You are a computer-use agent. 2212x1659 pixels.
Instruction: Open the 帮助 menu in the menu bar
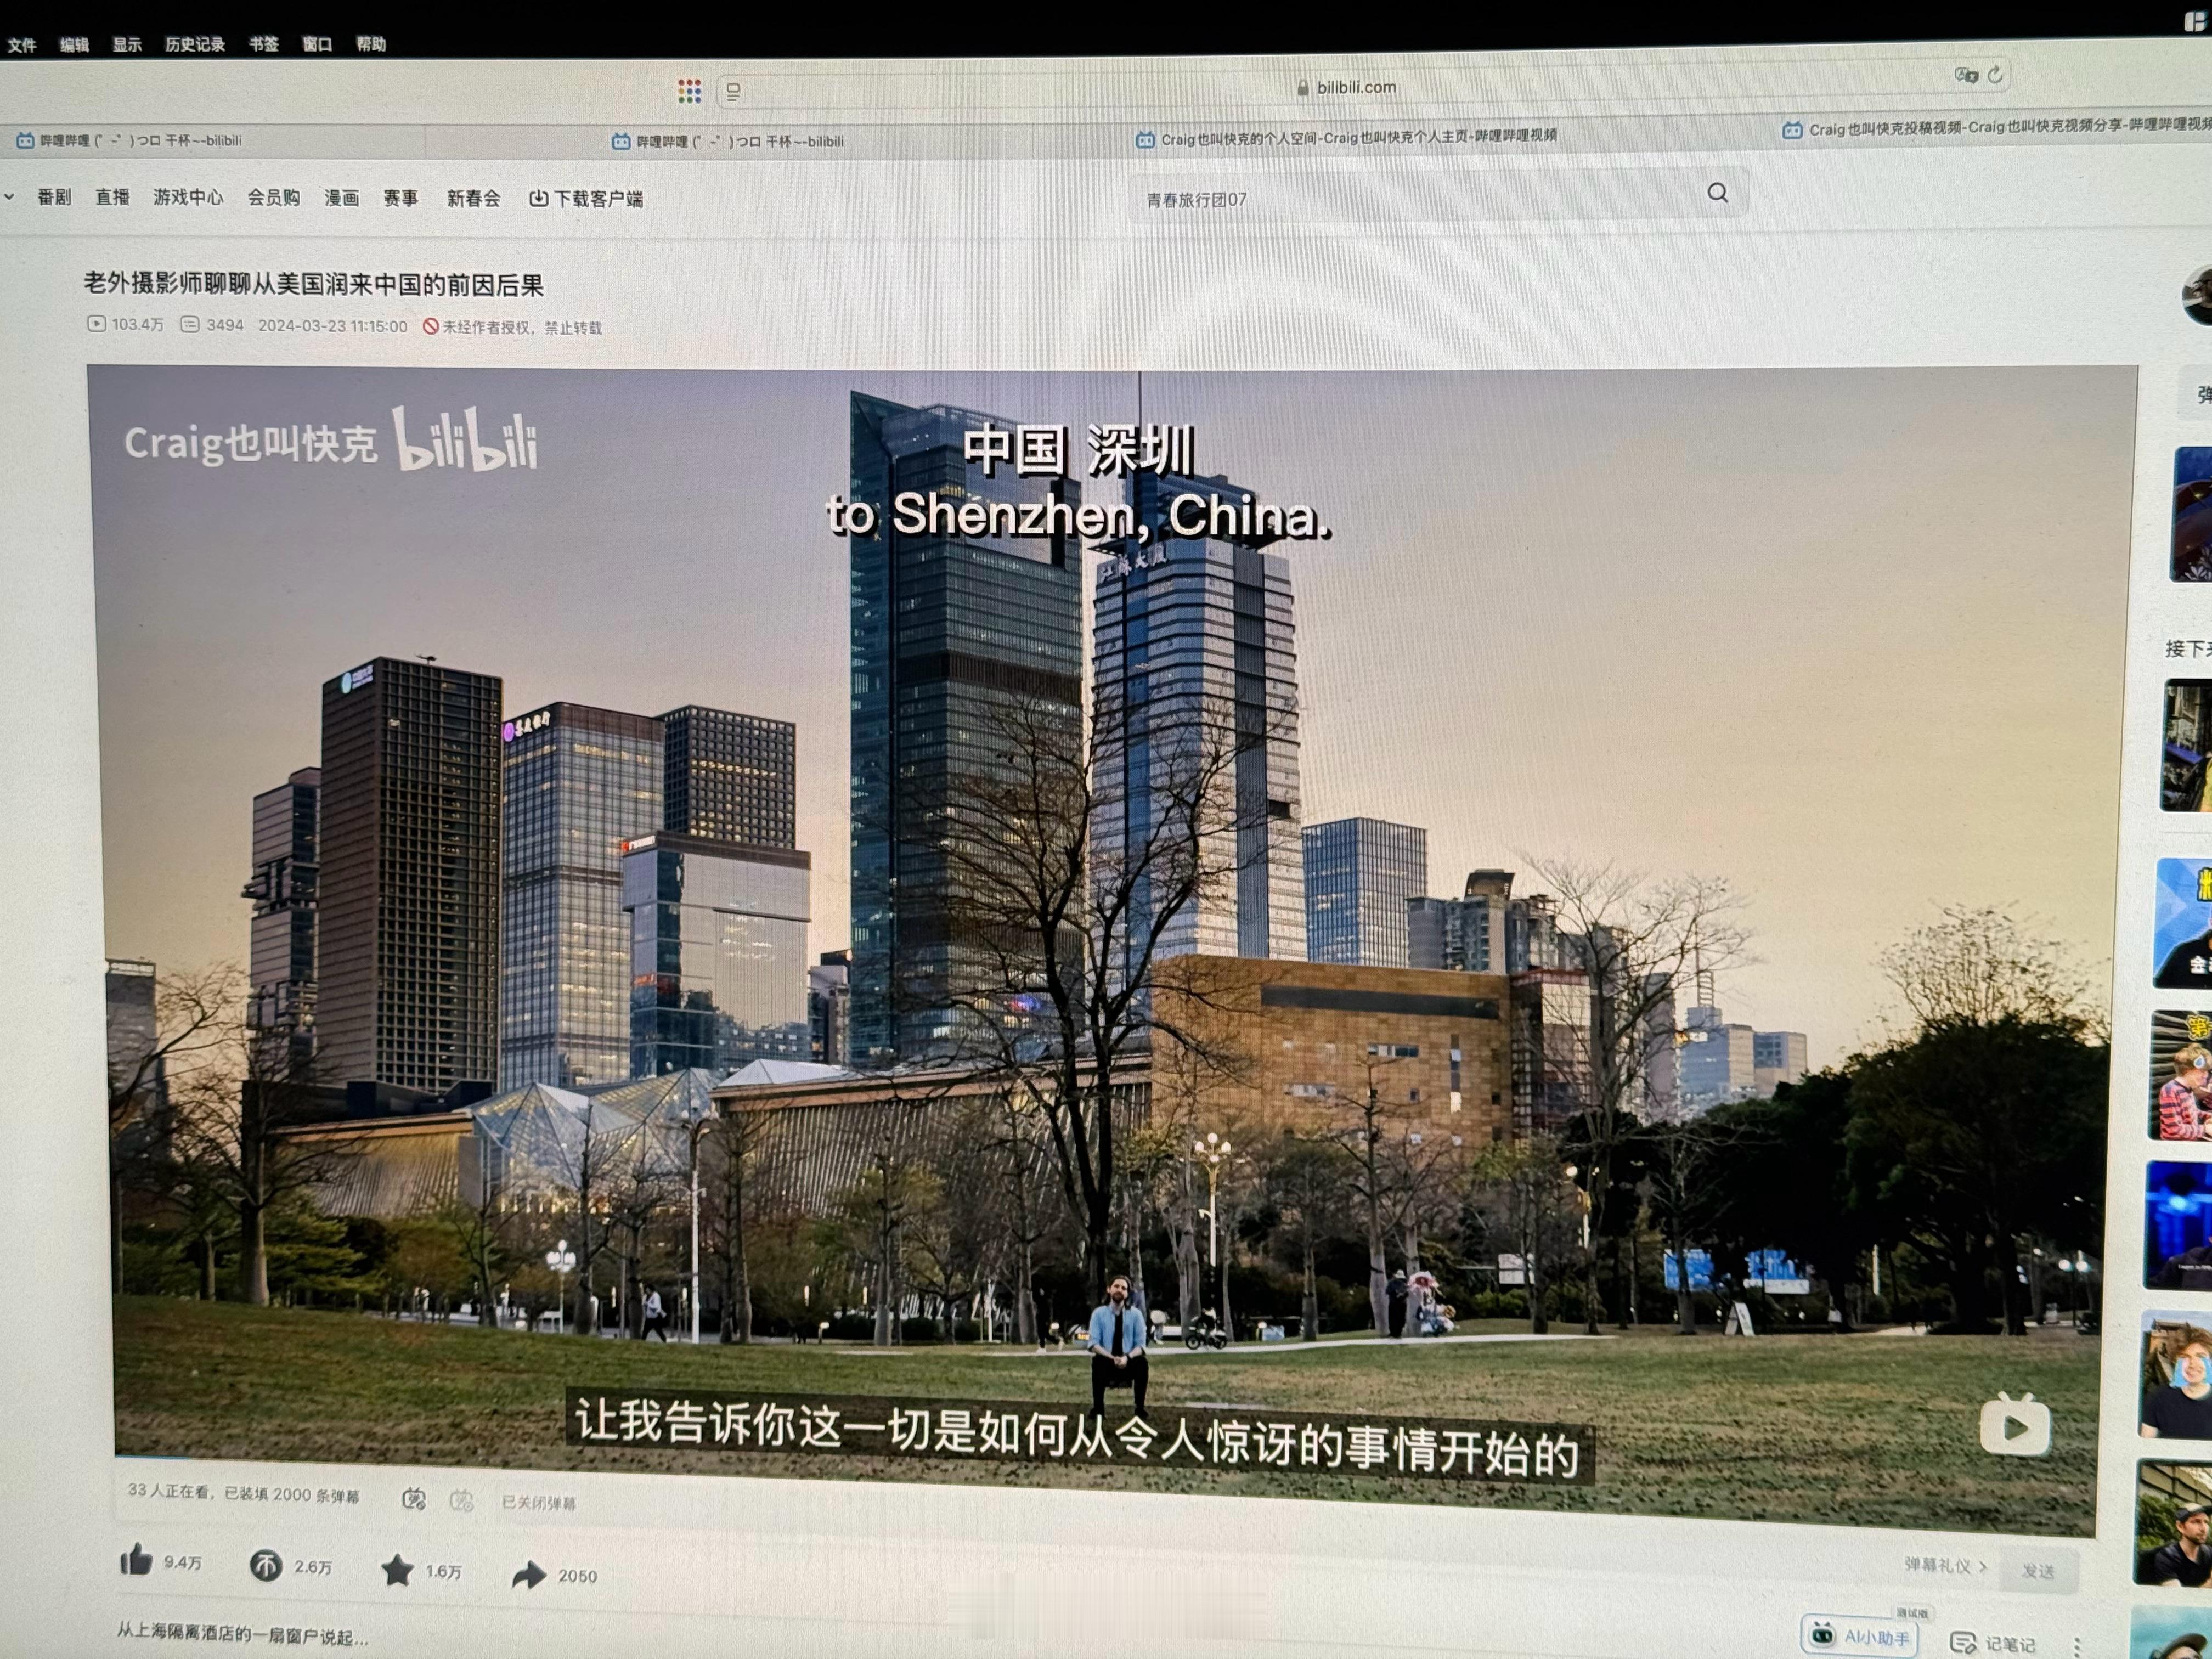point(371,44)
